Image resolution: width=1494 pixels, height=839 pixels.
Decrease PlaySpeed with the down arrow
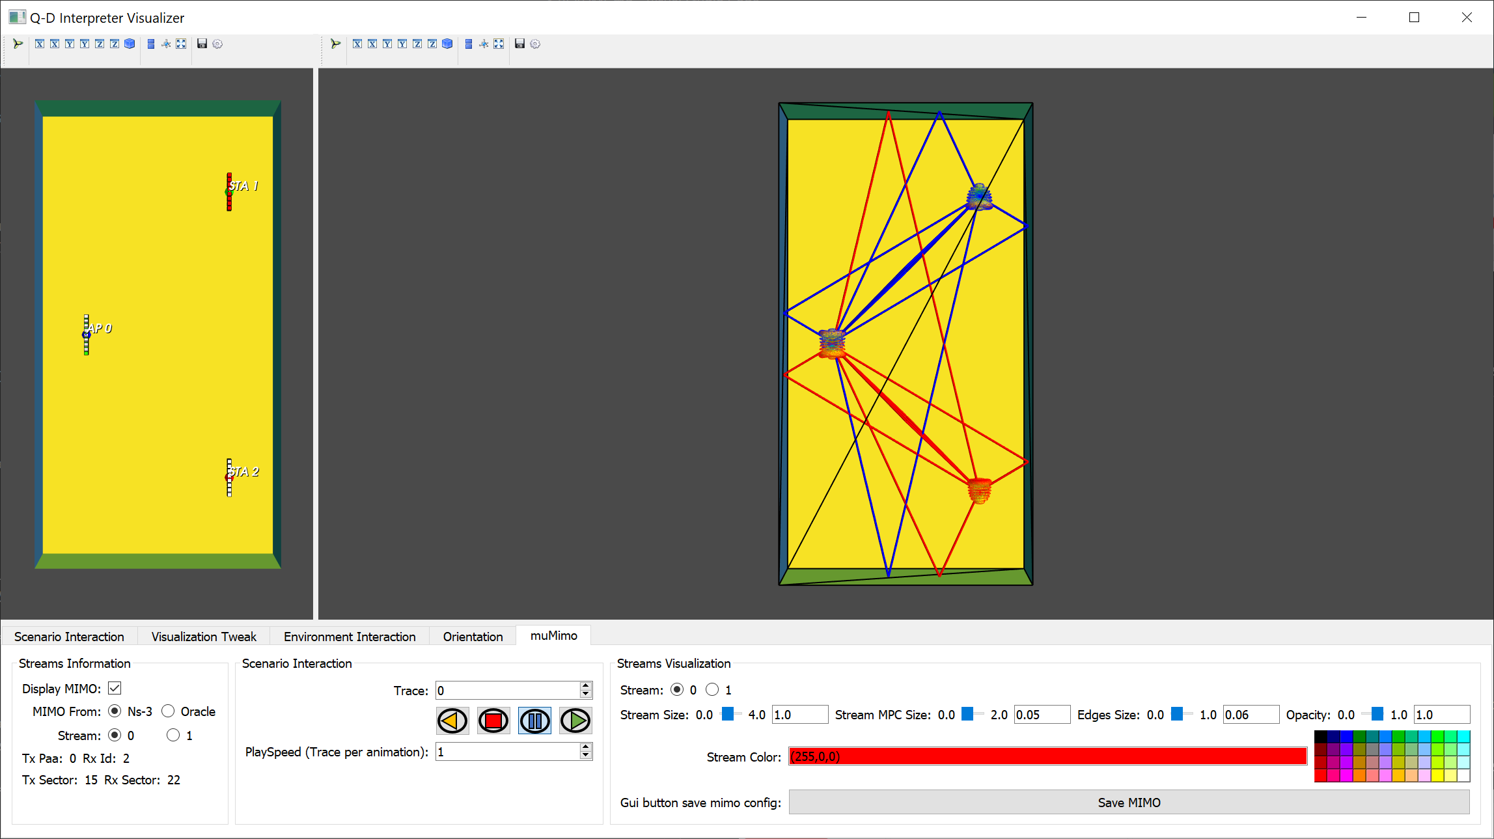click(586, 756)
